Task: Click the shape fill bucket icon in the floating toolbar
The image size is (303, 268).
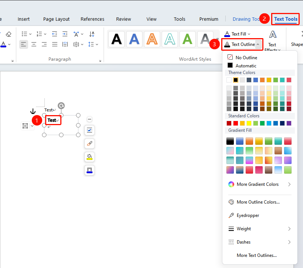Action: (90, 157)
